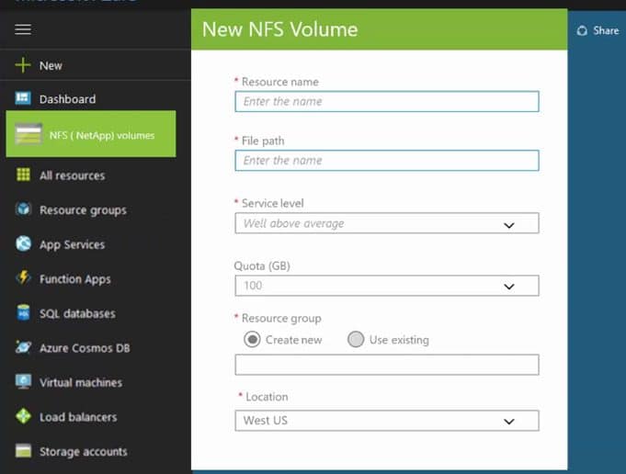The image size is (626, 474).
Task: Click the Location chevron arrow
Action: pyautogui.click(x=509, y=422)
